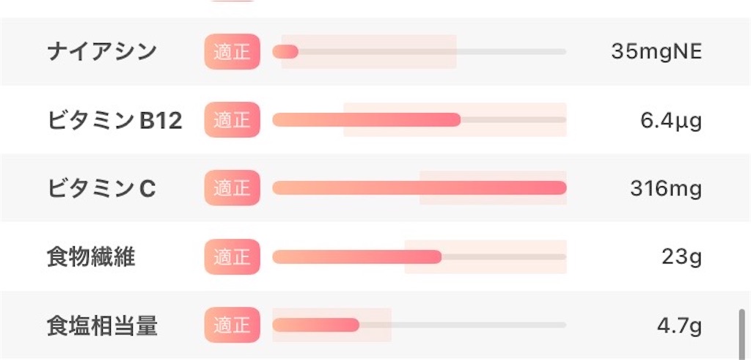Click the 316mg value

click(x=666, y=190)
